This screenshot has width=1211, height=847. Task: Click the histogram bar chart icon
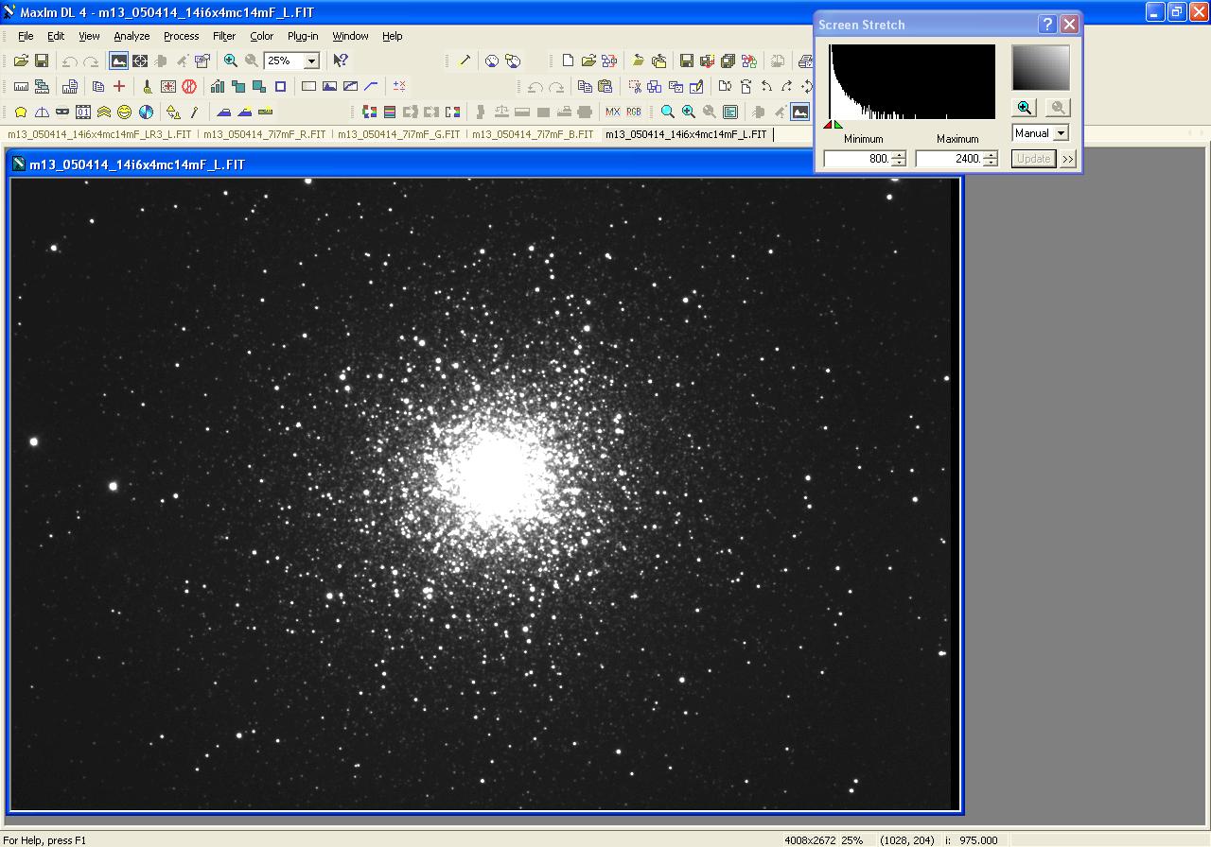point(218,86)
